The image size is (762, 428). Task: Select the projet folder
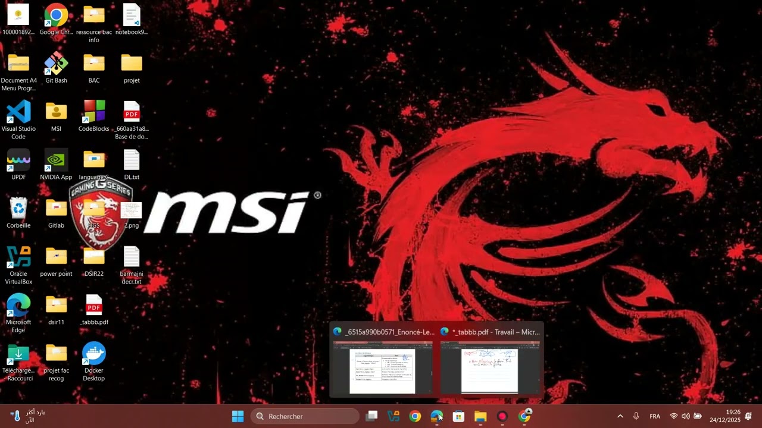132,67
